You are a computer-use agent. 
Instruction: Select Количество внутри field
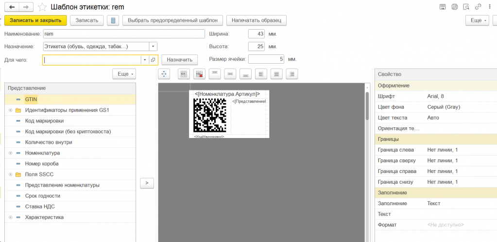tap(70, 142)
